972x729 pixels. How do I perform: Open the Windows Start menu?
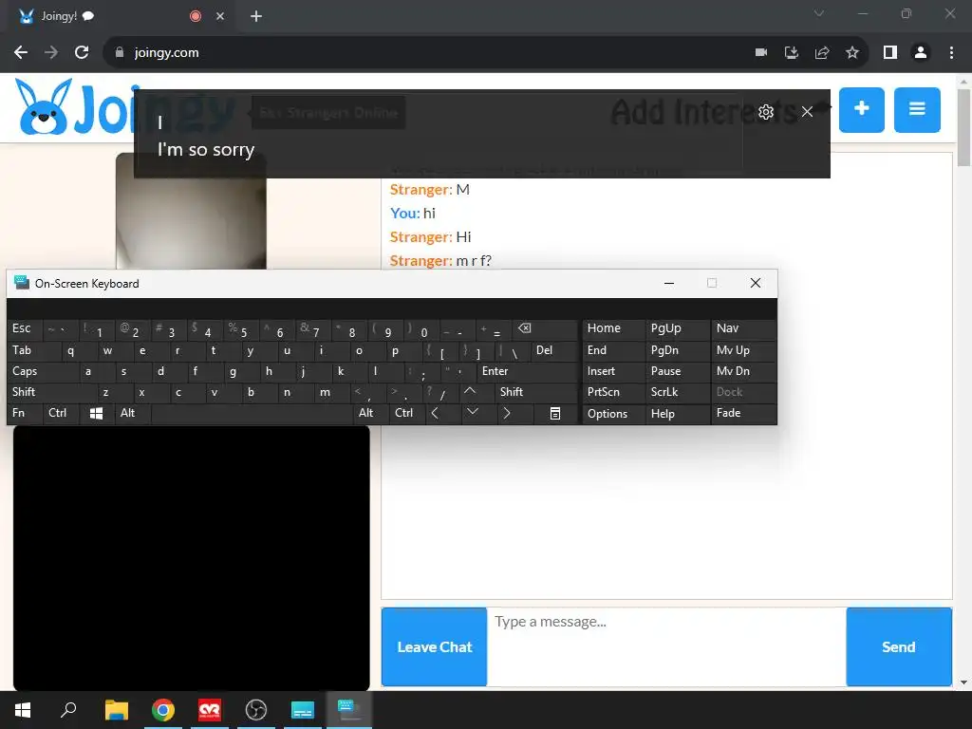coord(23,710)
